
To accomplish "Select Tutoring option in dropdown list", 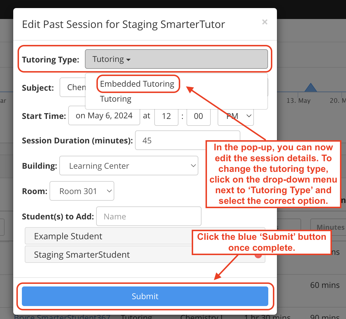I will 115,99.
